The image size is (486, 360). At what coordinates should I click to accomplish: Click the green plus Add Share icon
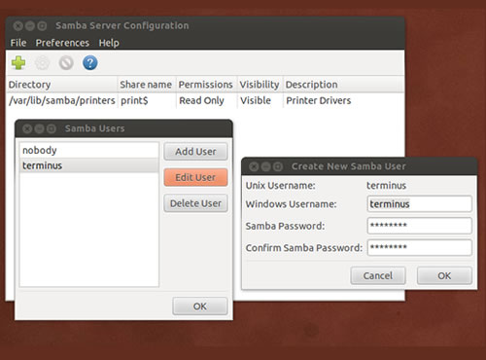click(18, 63)
